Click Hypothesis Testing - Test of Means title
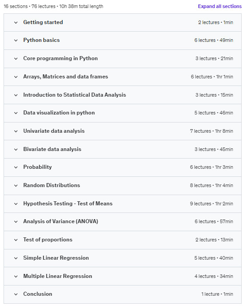 pyautogui.click(x=68, y=204)
